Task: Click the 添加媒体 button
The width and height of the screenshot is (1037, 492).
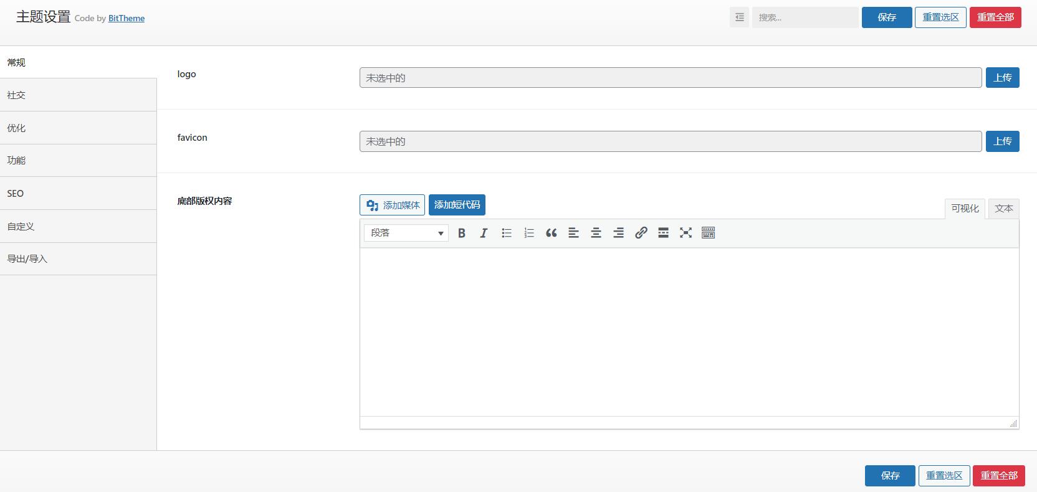Action: (392, 205)
